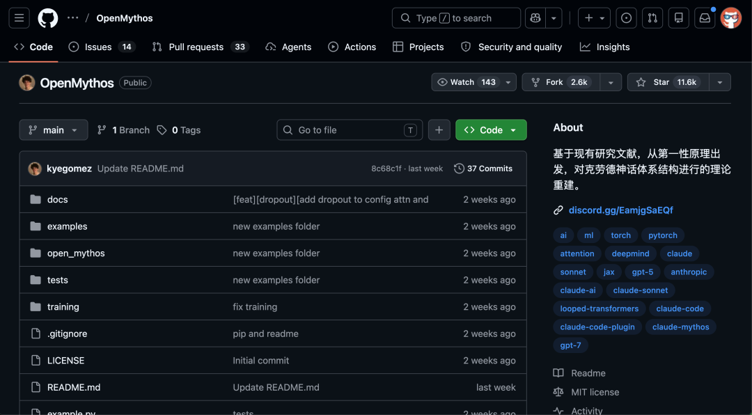Image resolution: width=752 pixels, height=415 pixels.
Task: Focus the Go to file field
Action: coord(350,130)
